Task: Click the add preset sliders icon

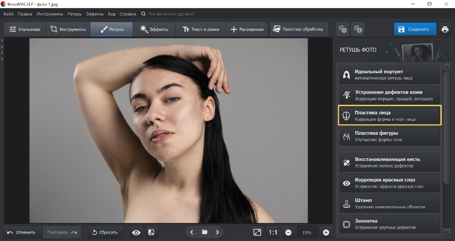Action: click(x=342, y=30)
